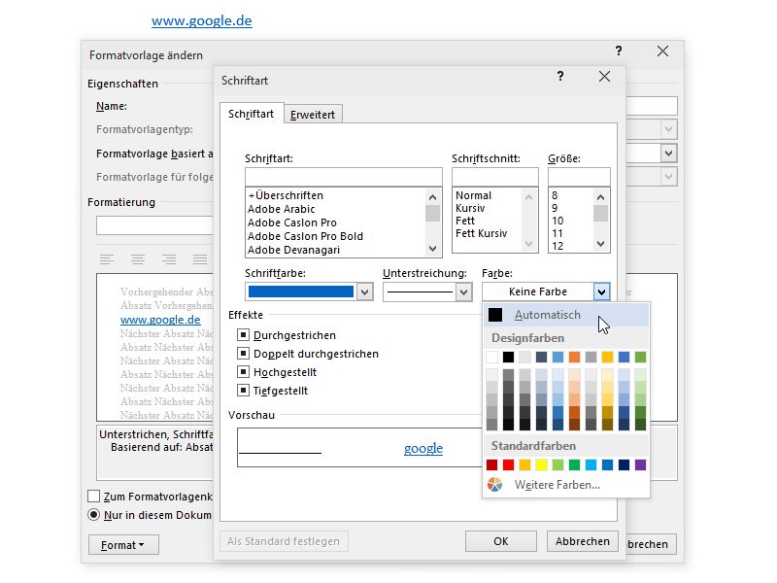Click the Schriftfarbe blue color box
Image resolution: width=777 pixels, height=583 pixels.
[301, 292]
